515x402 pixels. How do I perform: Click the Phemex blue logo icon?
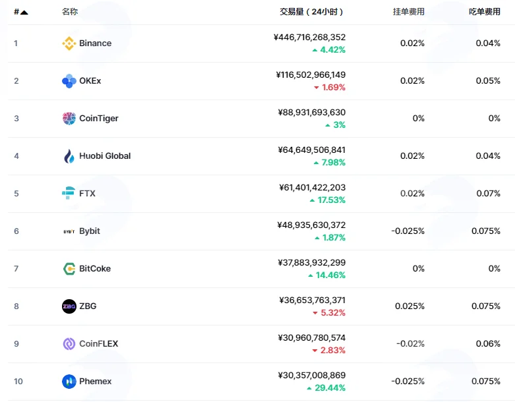[x=69, y=382]
